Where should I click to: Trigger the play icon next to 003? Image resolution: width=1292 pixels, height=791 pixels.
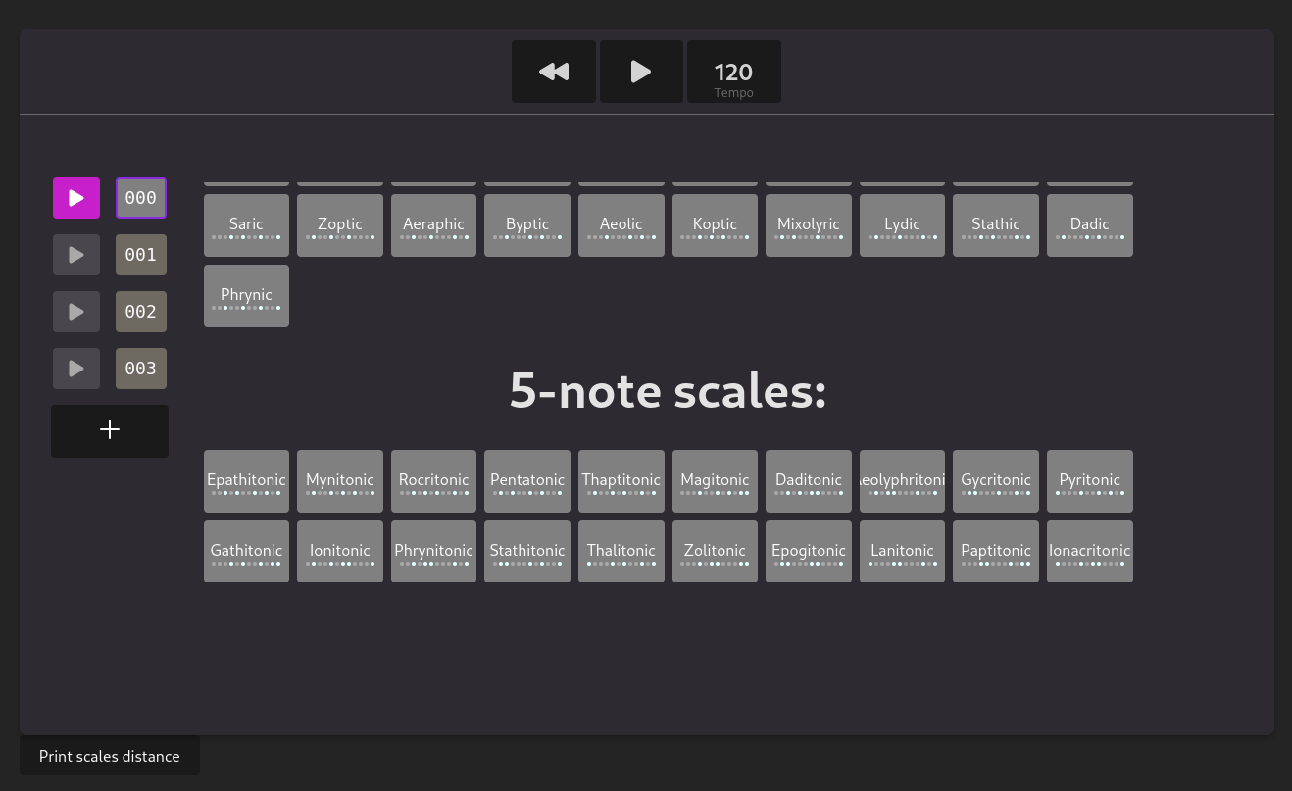(76, 369)
